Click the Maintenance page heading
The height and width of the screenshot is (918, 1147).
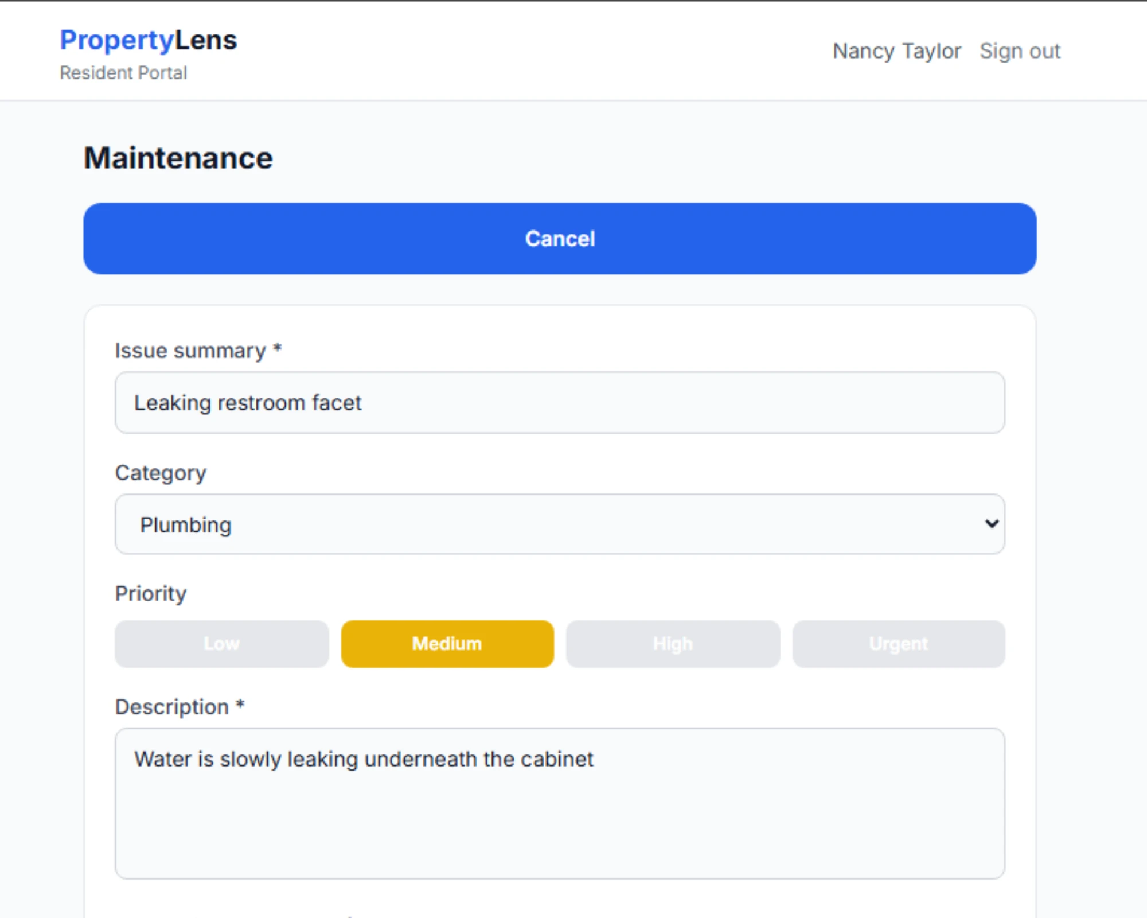178,158
